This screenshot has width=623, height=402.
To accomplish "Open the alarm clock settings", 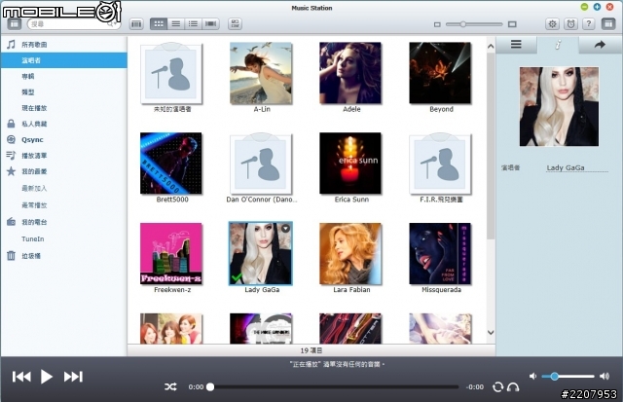I will click(570, 24).
